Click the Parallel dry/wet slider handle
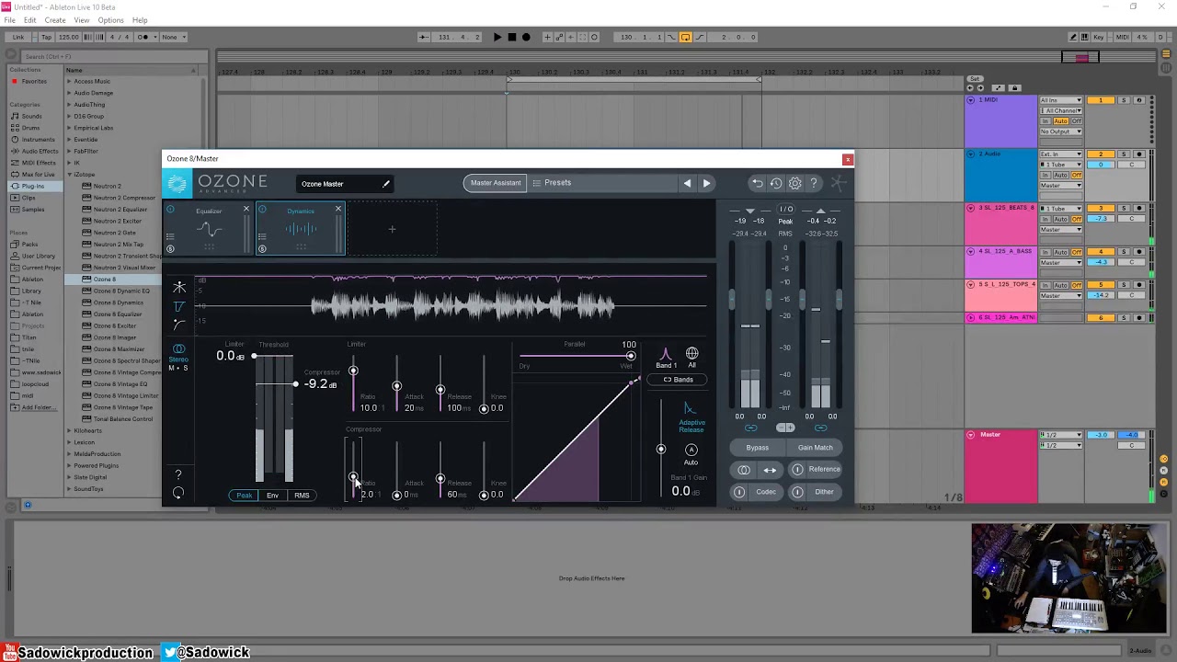 point(630,356)
